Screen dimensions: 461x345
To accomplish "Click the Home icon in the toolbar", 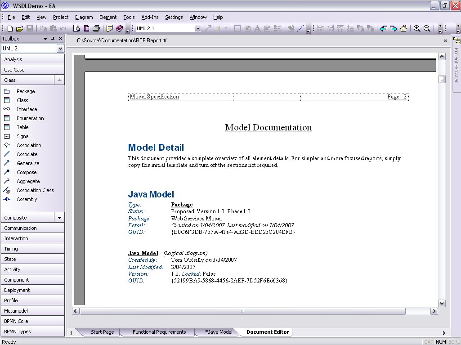I will (x=403, y=28).
